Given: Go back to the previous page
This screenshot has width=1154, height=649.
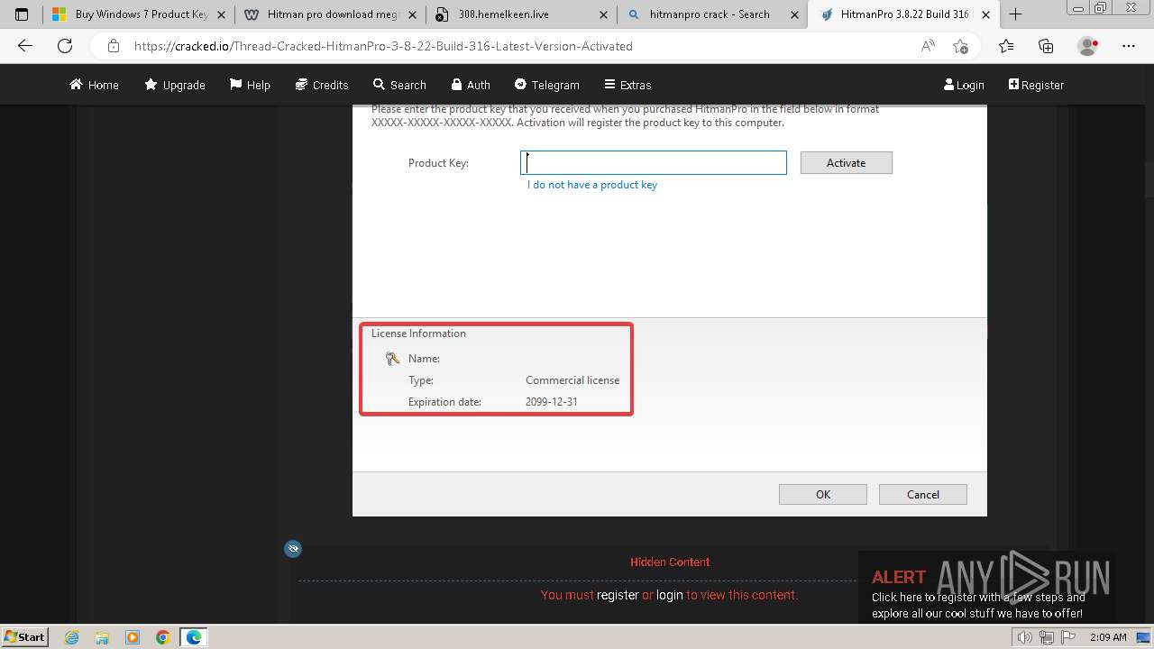Looking at the screenshot, I should 25,46.
